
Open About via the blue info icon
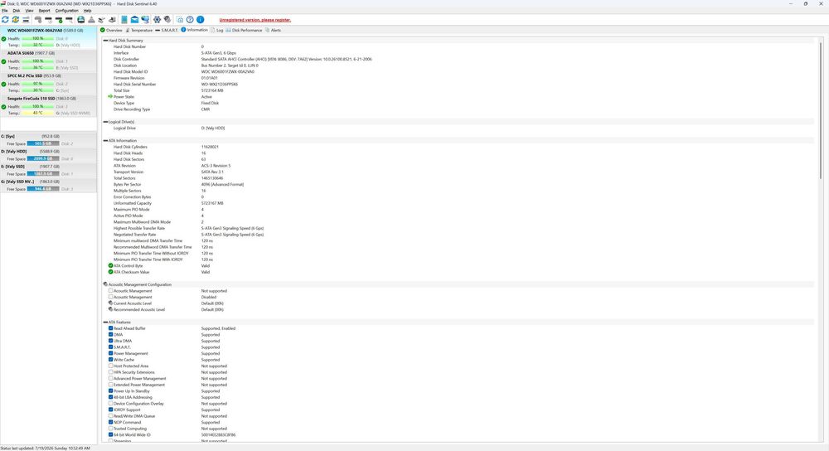click(x=201, y=20)
